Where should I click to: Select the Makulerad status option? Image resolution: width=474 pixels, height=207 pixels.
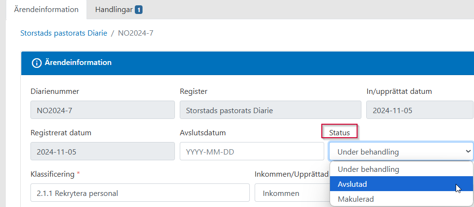(x=401, y=199)
